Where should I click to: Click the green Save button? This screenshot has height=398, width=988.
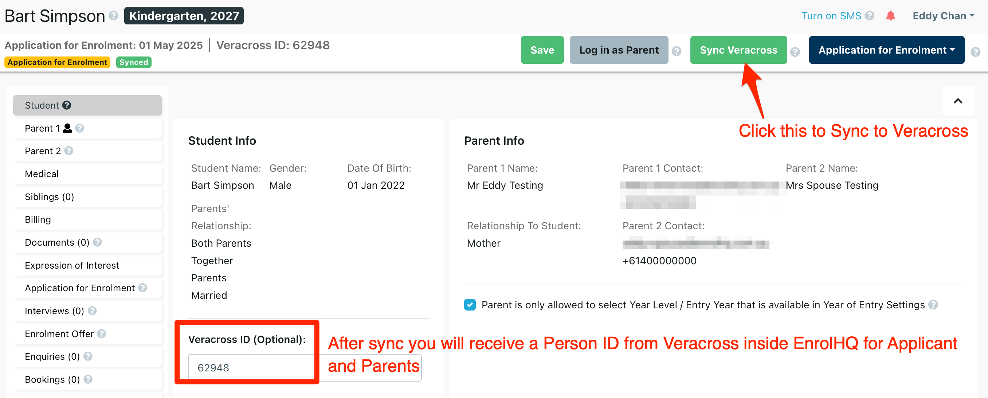[542, 50]
